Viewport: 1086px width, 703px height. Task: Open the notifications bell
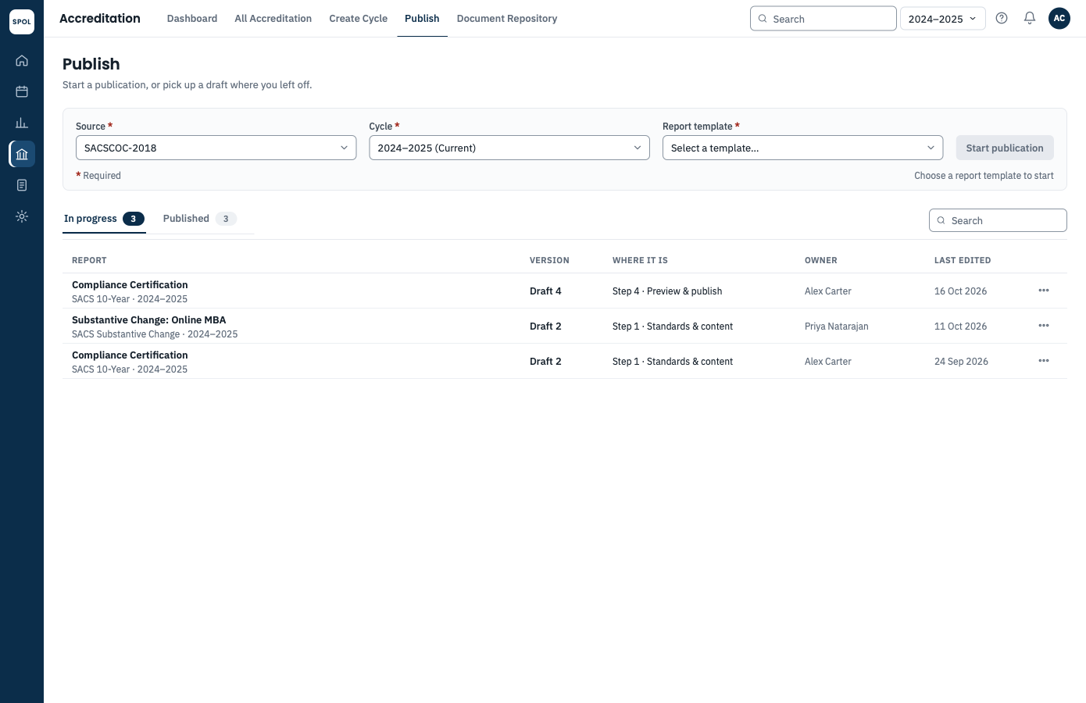[1030, 18]
